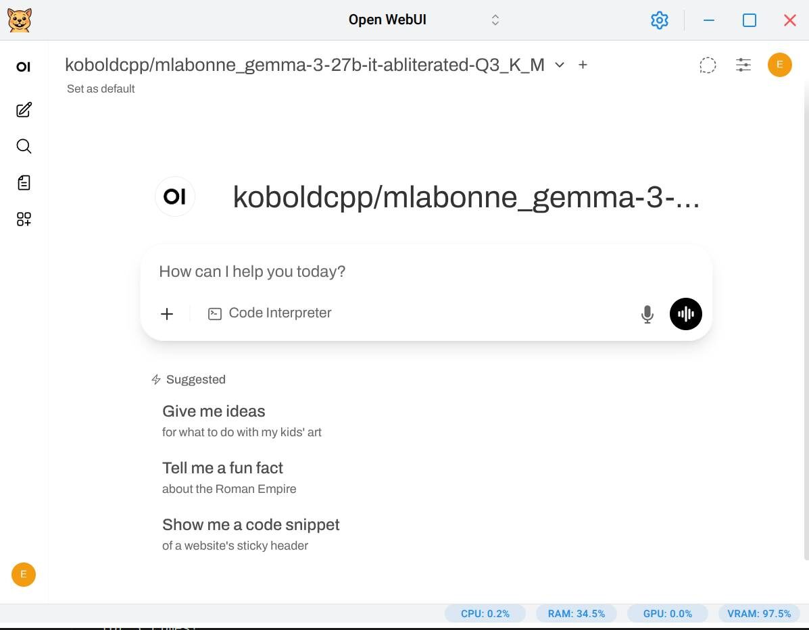Select the 'Tell me a fun fact' suggestion
This screenshot has height=630, width=809.
(x=222, y=468)
